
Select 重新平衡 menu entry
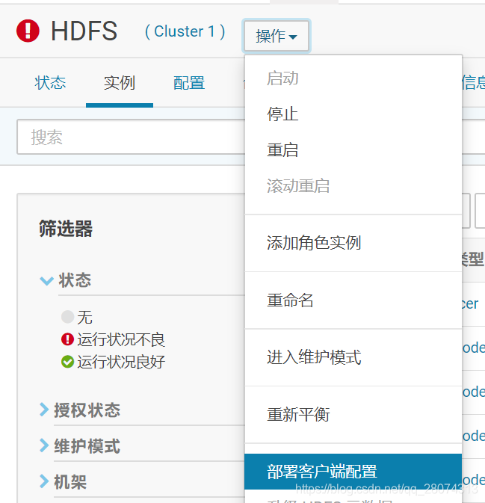click(353, 415)
